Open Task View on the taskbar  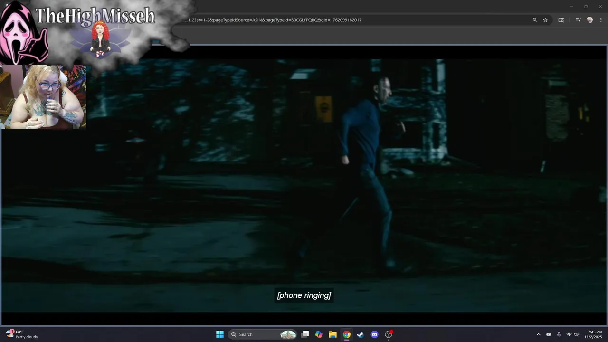point(305,334)
